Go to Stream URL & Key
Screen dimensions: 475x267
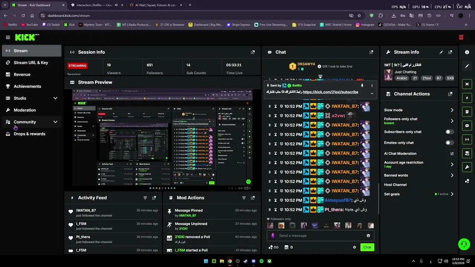click(x=31, y=63)
